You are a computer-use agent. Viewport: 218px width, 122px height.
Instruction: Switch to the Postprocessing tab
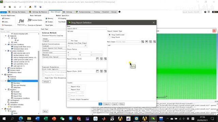(x=83, y=12)
